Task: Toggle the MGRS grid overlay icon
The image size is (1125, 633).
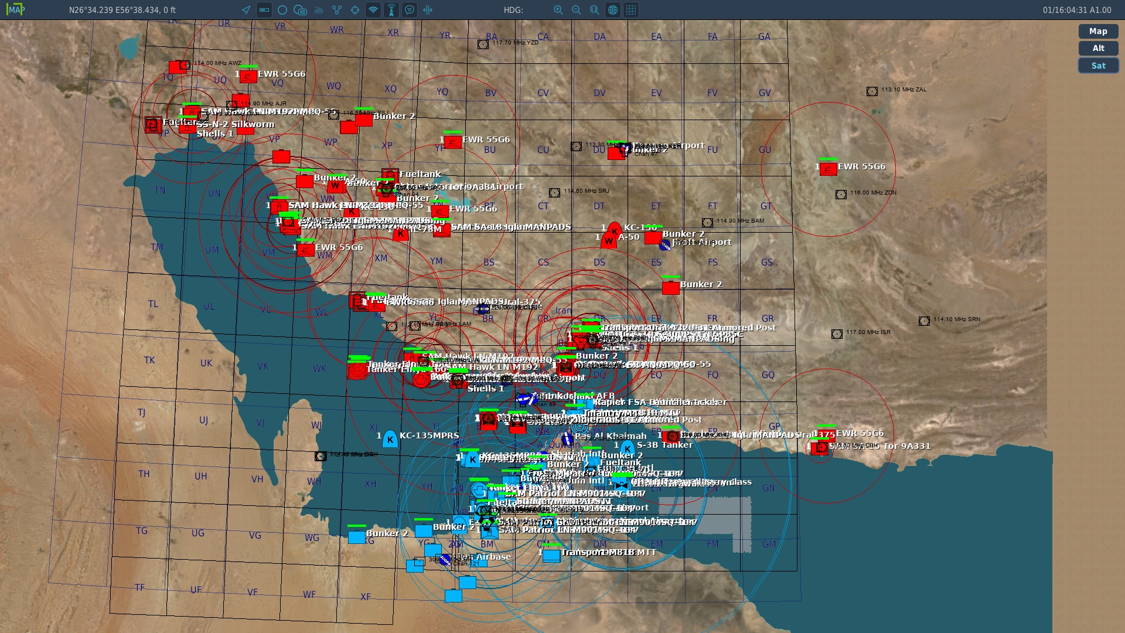Action: point(631,10)
